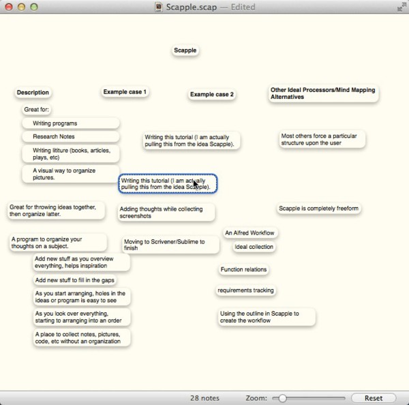This screenshot has width=409, height=405.
Task: Click 'Using the outline in Scapple' note
Action: (267, 317)
